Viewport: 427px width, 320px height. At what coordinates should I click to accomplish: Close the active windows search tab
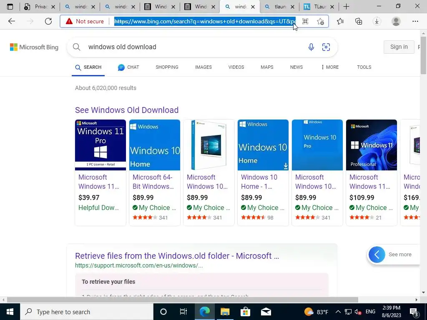pos(253,7)
